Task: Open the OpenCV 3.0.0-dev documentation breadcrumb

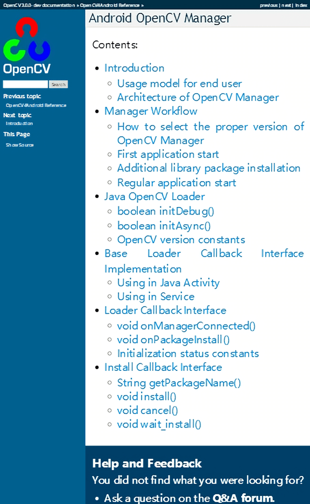Action: (x=39, y=5)
